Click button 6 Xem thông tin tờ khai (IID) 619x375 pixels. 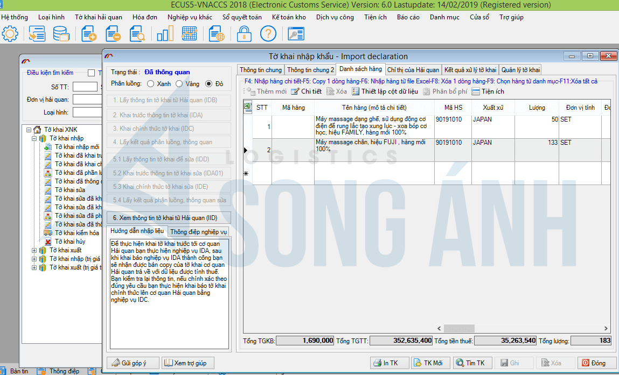(x=169, y=217)
